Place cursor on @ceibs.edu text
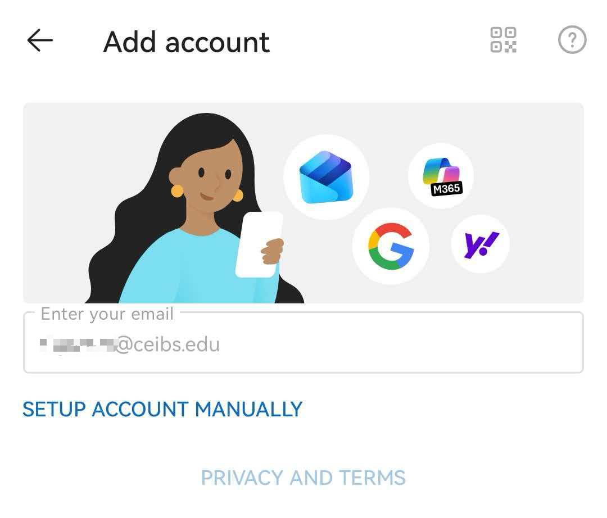Image resolution: width=607 pixels, height=518 pixels. click(167, 344)
